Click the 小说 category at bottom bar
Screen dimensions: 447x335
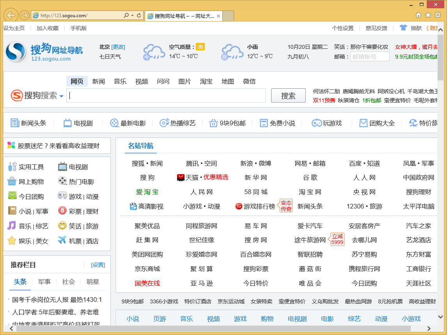(133, 319)
